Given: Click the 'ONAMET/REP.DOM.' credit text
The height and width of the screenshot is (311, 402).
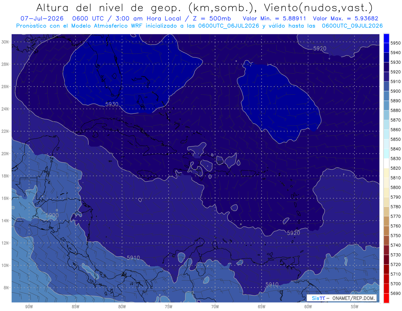Looking at the screenshot, I should (x=353, y=298).
